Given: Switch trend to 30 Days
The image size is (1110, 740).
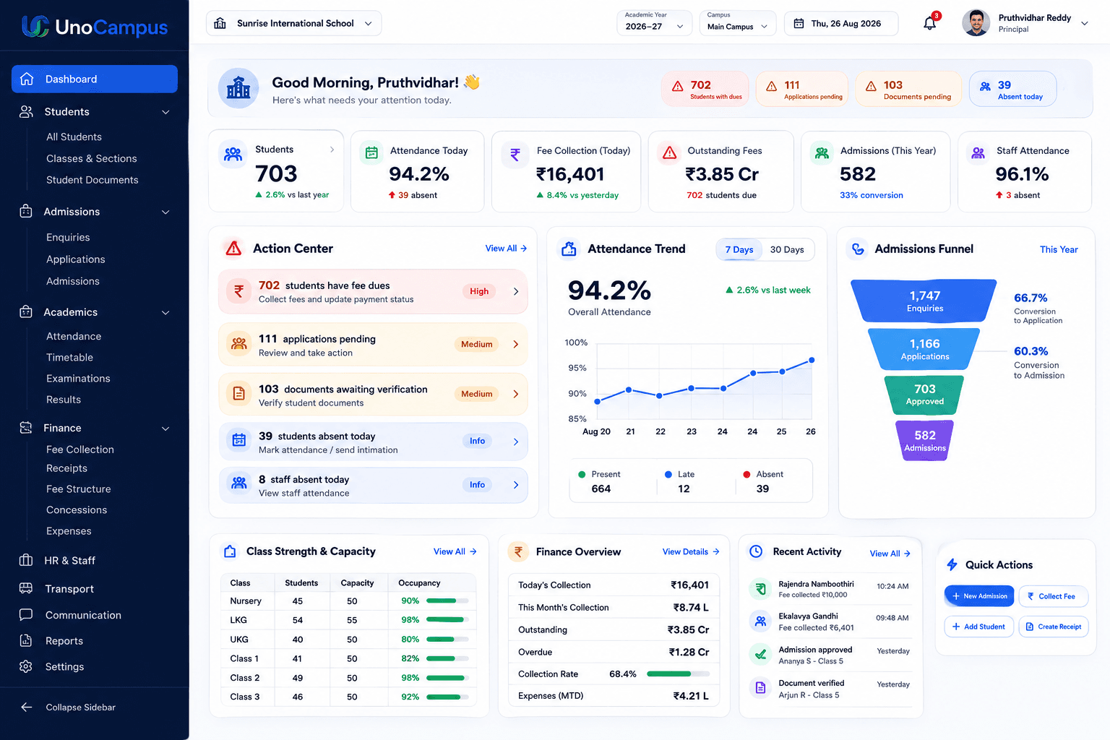Looking at the screenshot, I should pos(787,249).
